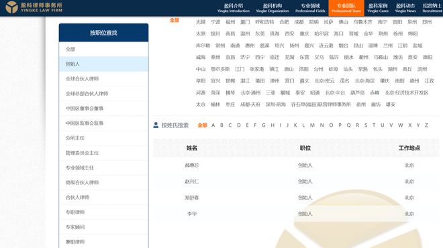This screenshot has height=248, width=443.
Task: Select 管理委员会主任 in the sidebar
Action: [x=103, y=153]
